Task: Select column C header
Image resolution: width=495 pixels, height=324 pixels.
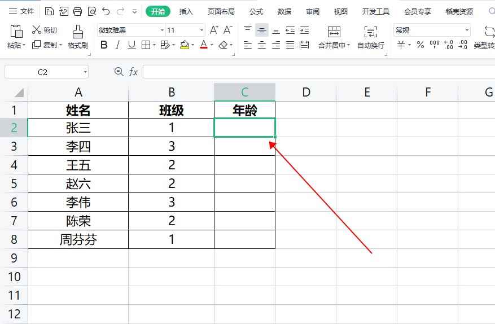Action: coord(244,92)
